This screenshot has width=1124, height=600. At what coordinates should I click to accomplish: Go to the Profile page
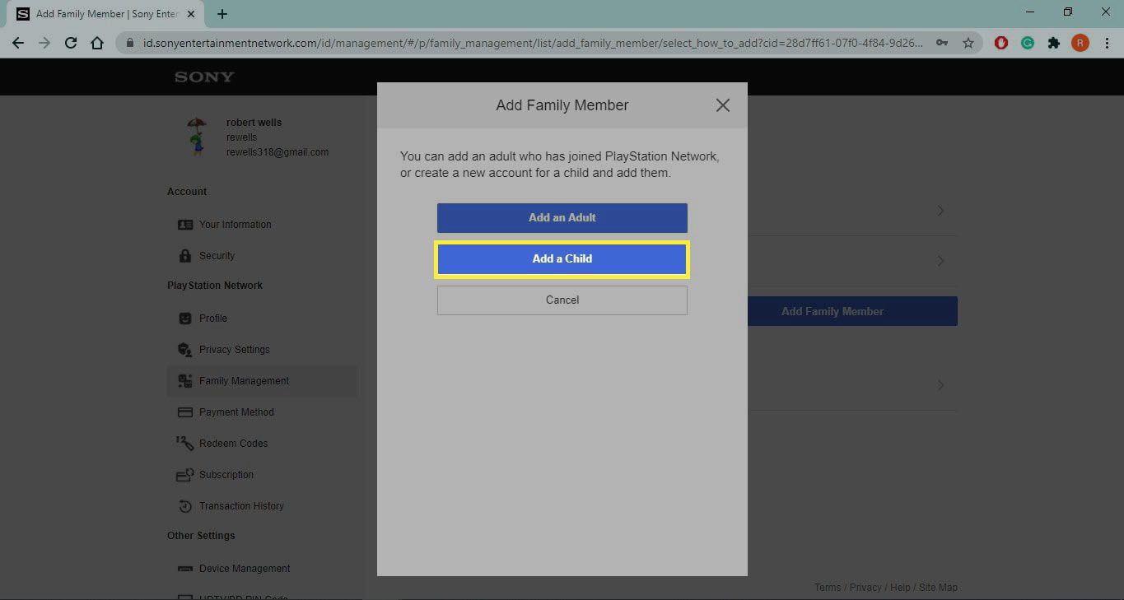click(x=213, y=319)
